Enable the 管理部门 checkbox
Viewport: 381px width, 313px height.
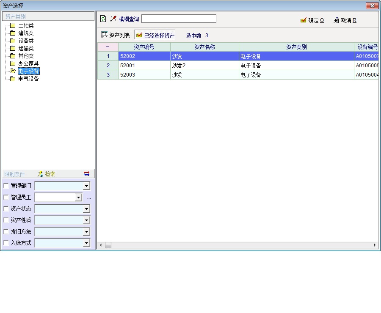click(x=6, y=186)
